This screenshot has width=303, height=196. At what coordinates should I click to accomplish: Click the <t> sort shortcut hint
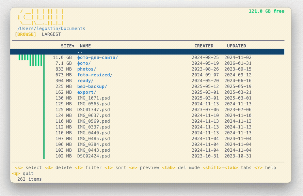pyautogui.click(x=115, y=168)
